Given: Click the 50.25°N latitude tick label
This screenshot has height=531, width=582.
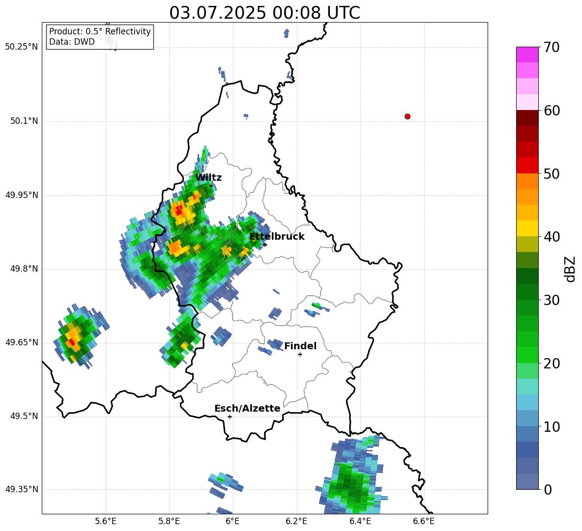Looking at the screenshot, I should [22, 47].
